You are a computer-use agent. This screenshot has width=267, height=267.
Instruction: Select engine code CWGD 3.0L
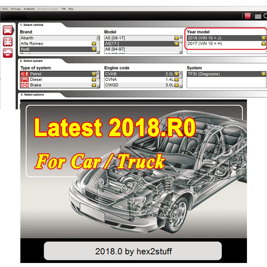tap(142, 85)
